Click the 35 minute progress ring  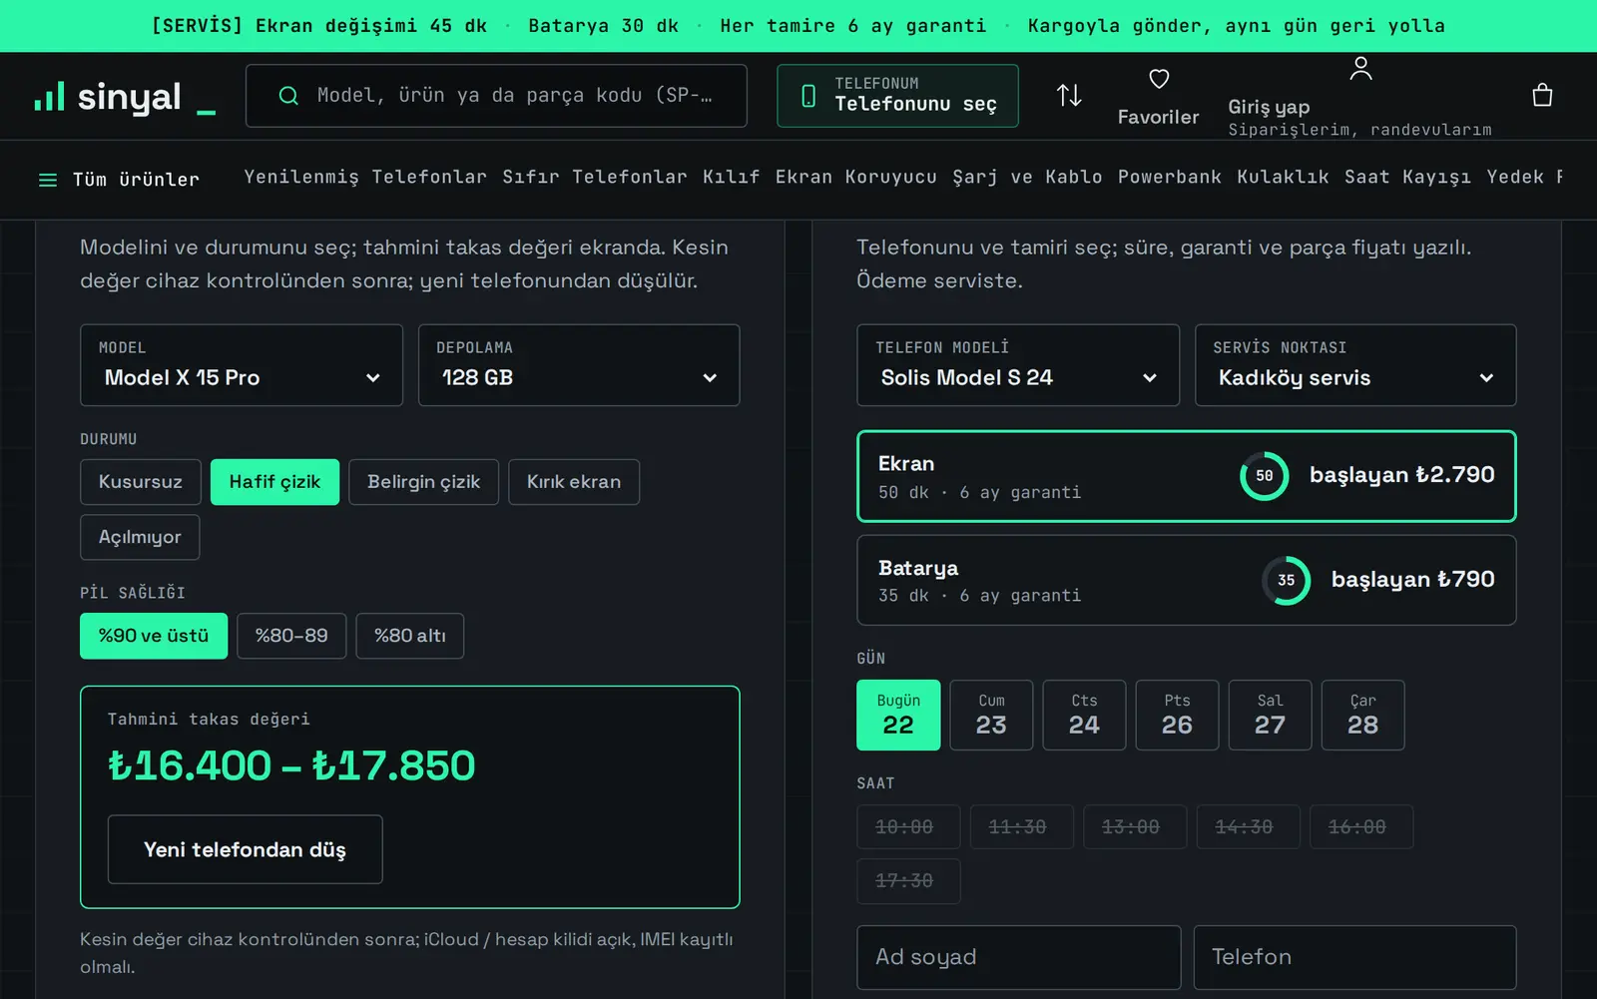[1287, 580]
